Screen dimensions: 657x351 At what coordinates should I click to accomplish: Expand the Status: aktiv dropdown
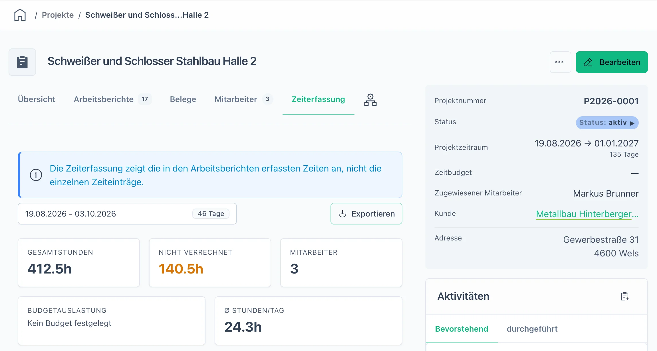(607, 123)
